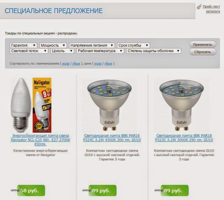Image resolution: width=224 pixels, height=200 pixels.
Task: Open the Navigator candle lamp image
Action: 31,105
